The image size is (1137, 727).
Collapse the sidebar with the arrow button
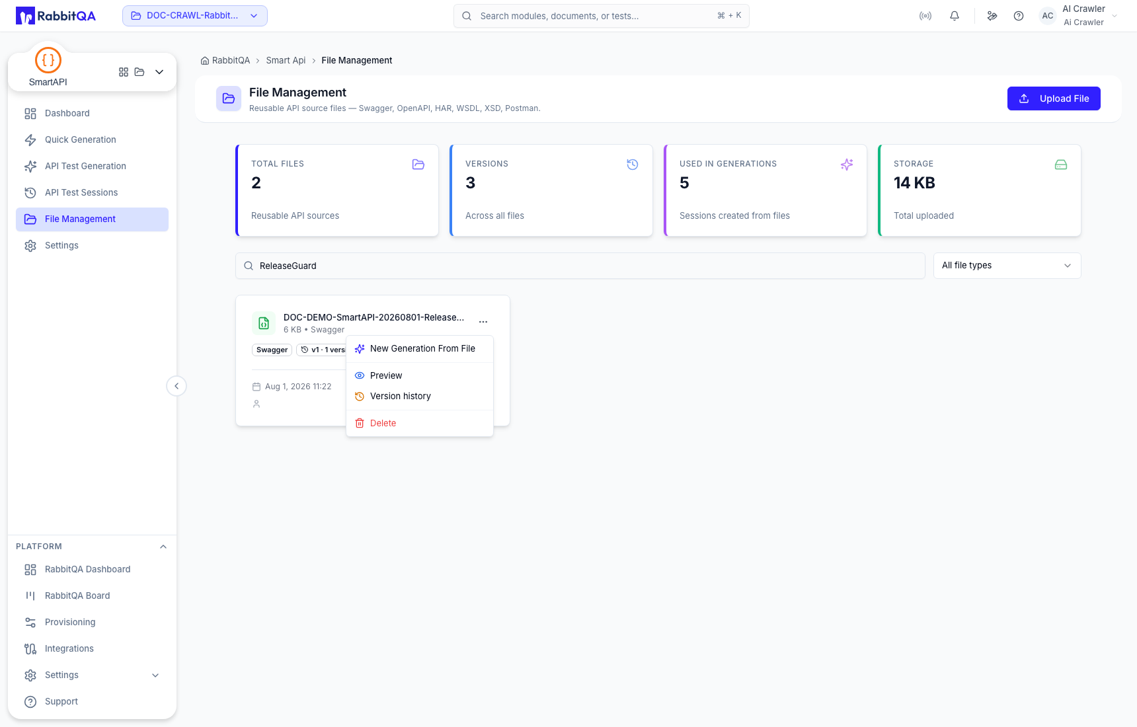tap(176, 386)
